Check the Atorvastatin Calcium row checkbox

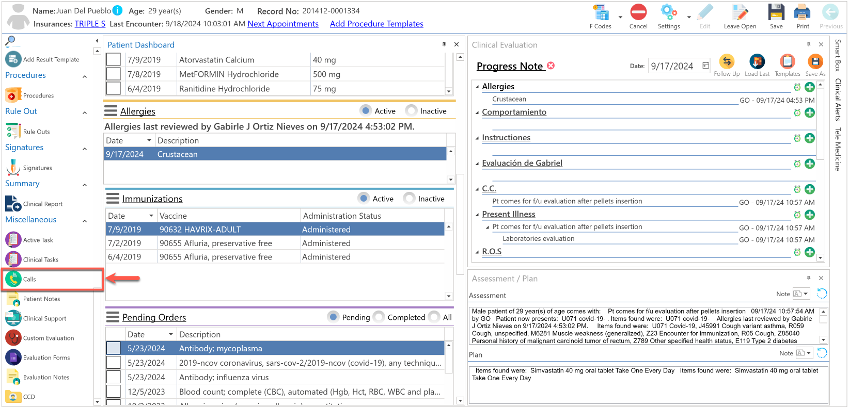pos(114,60)
